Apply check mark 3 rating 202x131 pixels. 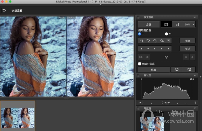[x=155, y=41]
